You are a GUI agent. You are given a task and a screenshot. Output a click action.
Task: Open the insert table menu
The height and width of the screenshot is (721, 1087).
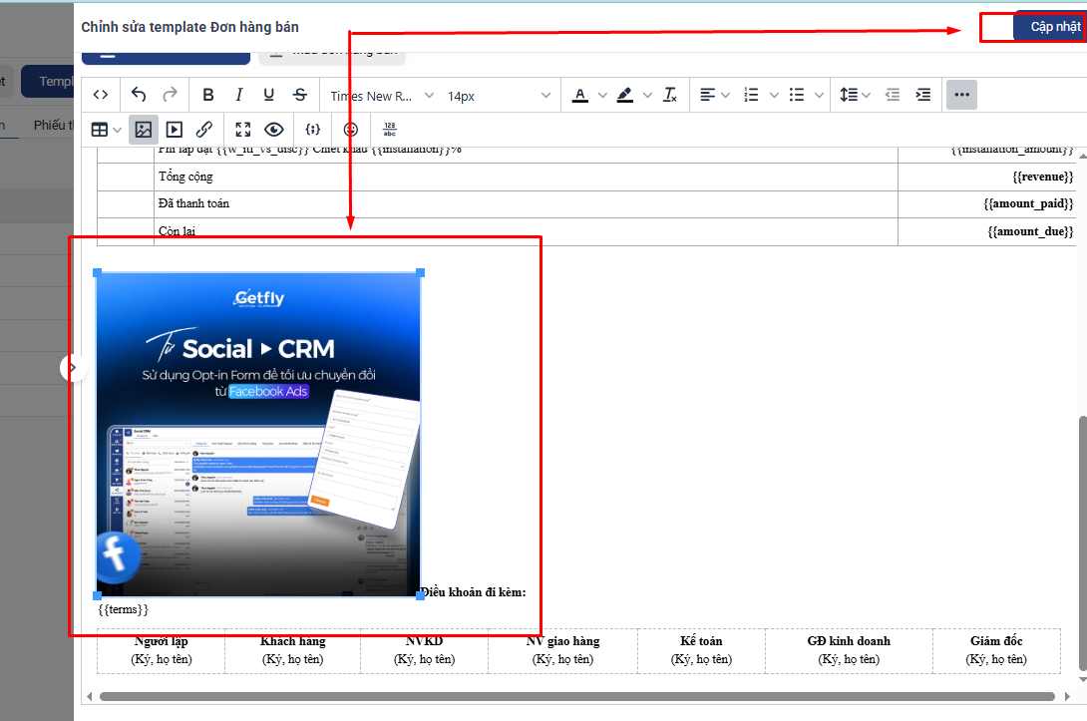[x=107, y=130]
